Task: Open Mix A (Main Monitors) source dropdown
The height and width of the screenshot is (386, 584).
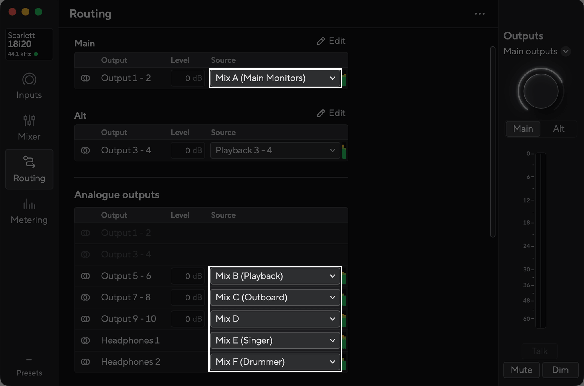Action: (x=275, y=78)
